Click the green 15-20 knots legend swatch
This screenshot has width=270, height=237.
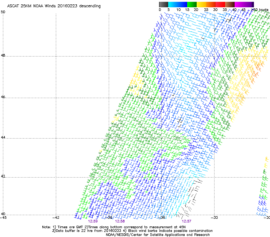click(x=192, y=4)
